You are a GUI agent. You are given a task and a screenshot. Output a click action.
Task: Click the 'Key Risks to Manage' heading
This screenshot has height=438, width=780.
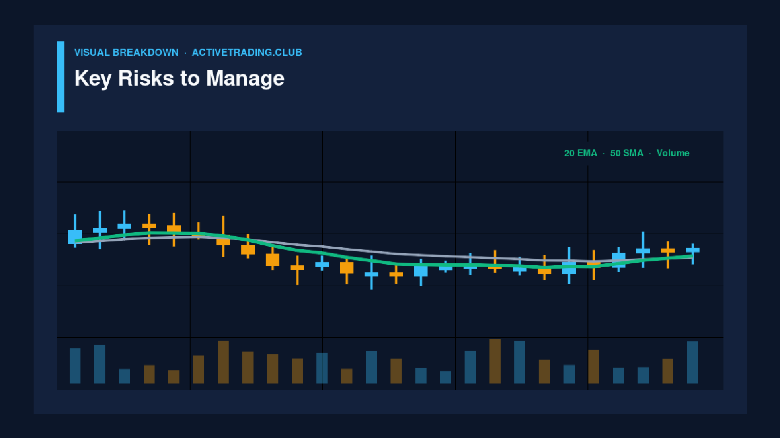pos(179,79)
